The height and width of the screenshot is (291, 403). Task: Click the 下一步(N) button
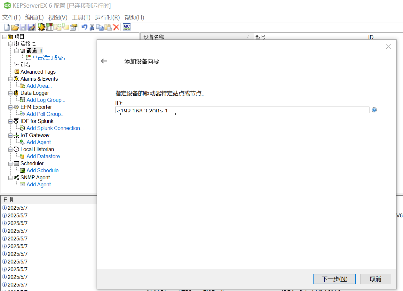click(x=335, y=279)
